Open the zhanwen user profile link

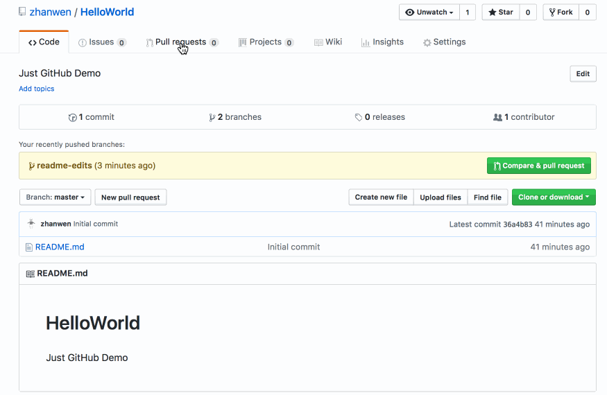[x=51, y=12]
